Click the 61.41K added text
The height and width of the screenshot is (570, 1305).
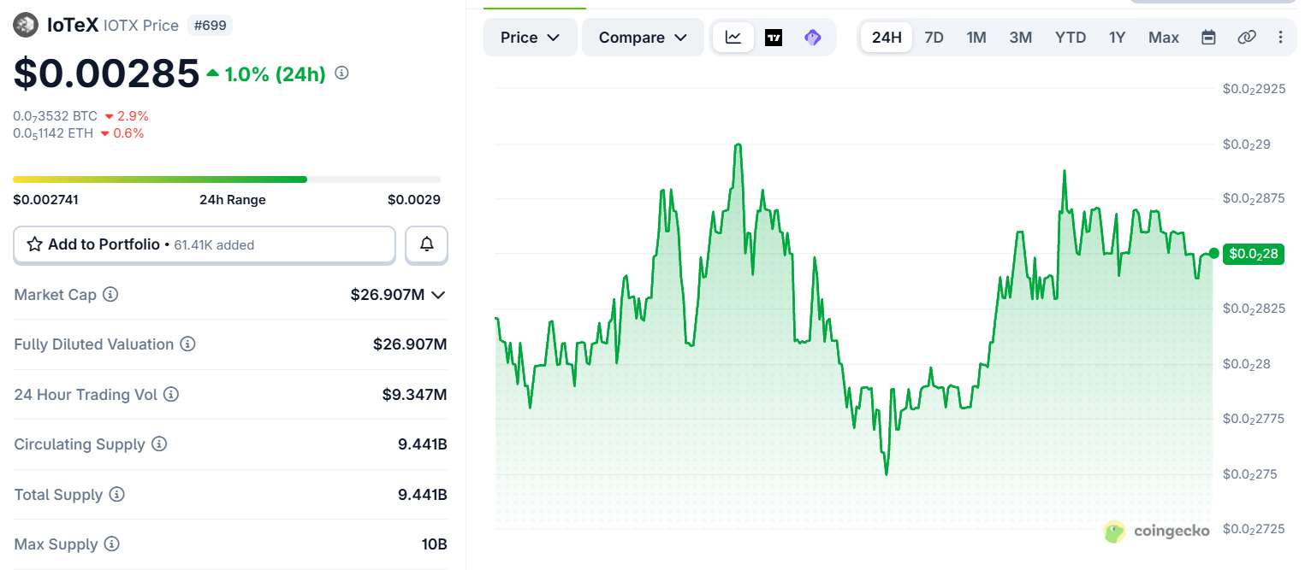coord(214,245)
